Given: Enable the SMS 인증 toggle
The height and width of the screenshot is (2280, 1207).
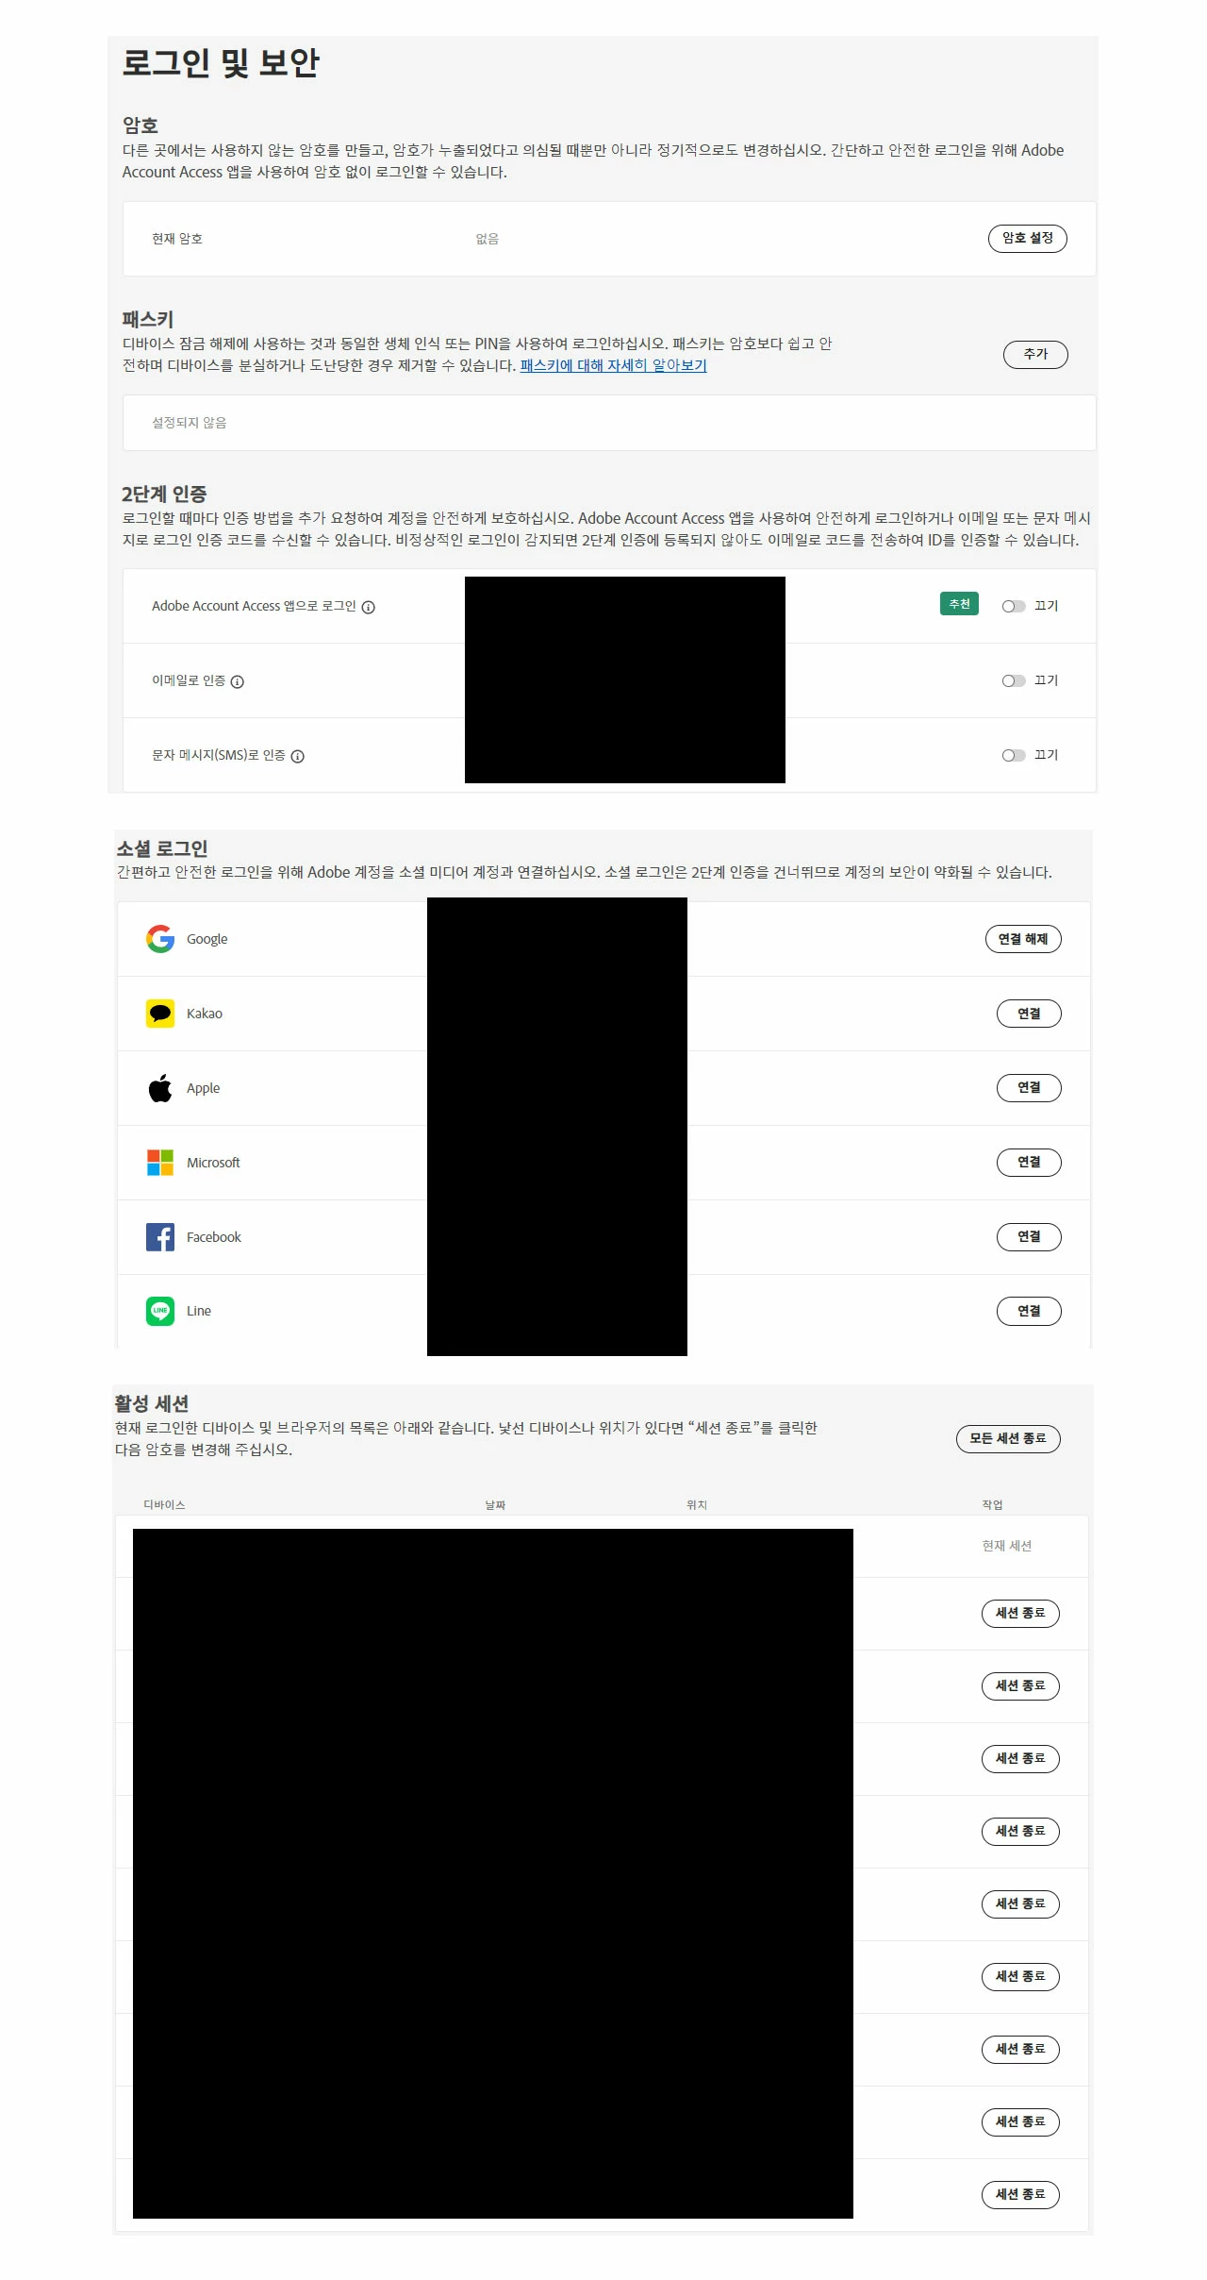Looking at the screenshot, I should (x=1014, y=755).
